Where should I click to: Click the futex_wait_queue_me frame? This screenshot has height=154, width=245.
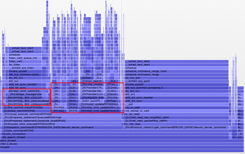[x=23, y=58]
